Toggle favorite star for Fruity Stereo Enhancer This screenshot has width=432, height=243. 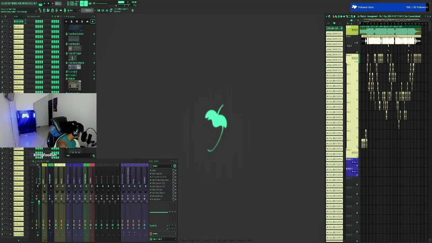point(94,63)
